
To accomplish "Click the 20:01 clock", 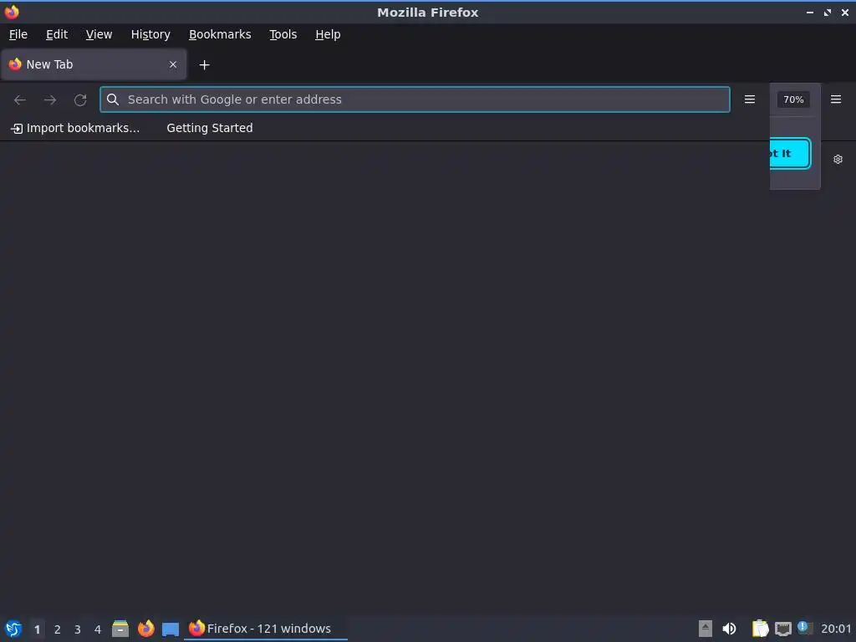I will coord(836,629).
